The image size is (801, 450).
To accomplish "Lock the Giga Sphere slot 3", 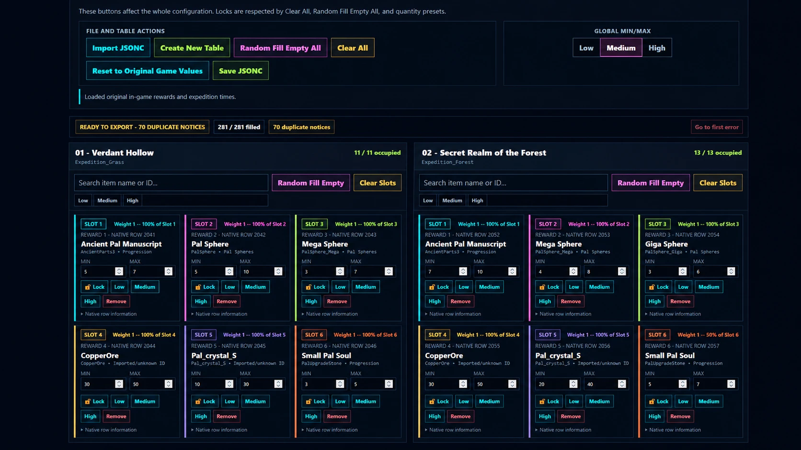I will (658, 287).
